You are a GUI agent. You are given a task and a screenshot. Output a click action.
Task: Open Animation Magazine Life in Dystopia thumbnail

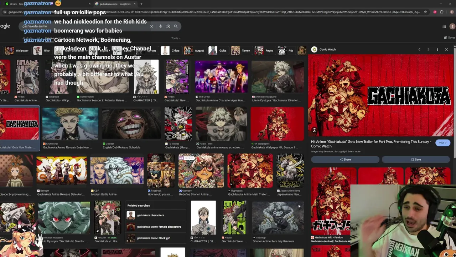[x=278, y=77]
